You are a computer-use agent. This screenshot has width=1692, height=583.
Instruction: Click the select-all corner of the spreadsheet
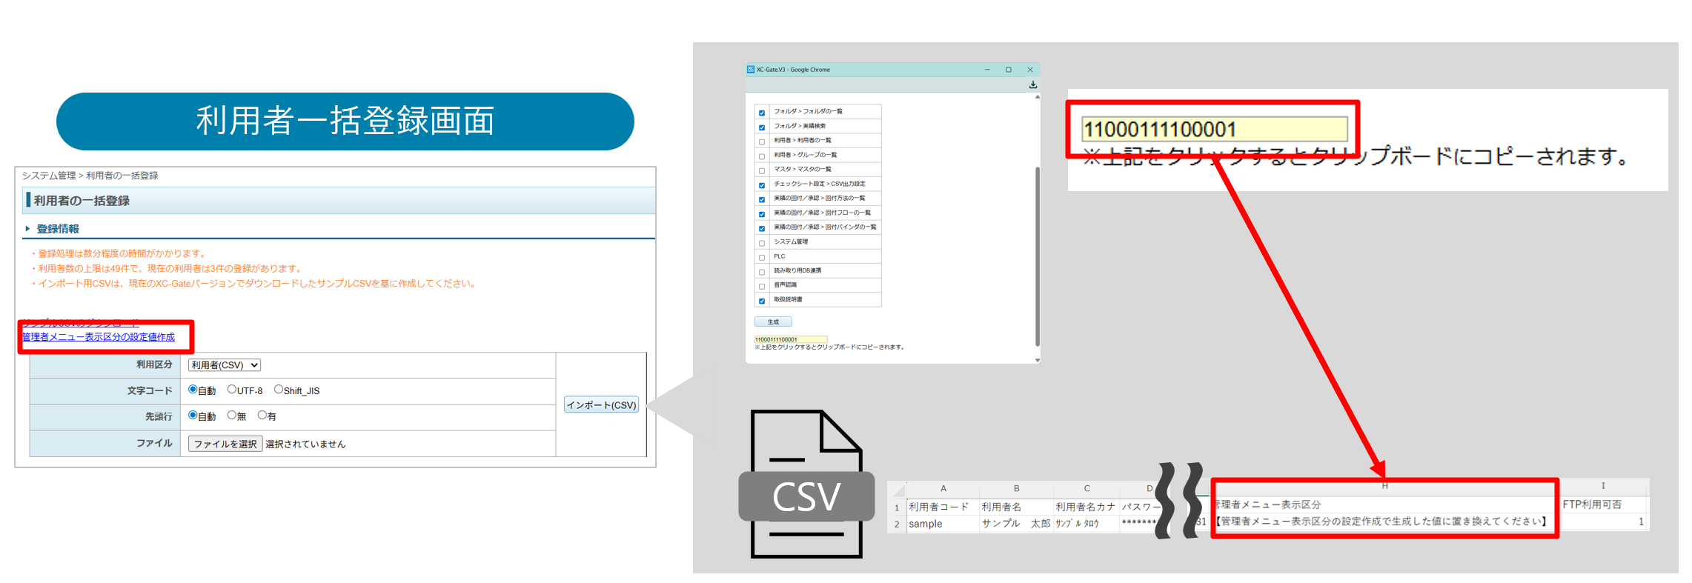coord(898,490)
